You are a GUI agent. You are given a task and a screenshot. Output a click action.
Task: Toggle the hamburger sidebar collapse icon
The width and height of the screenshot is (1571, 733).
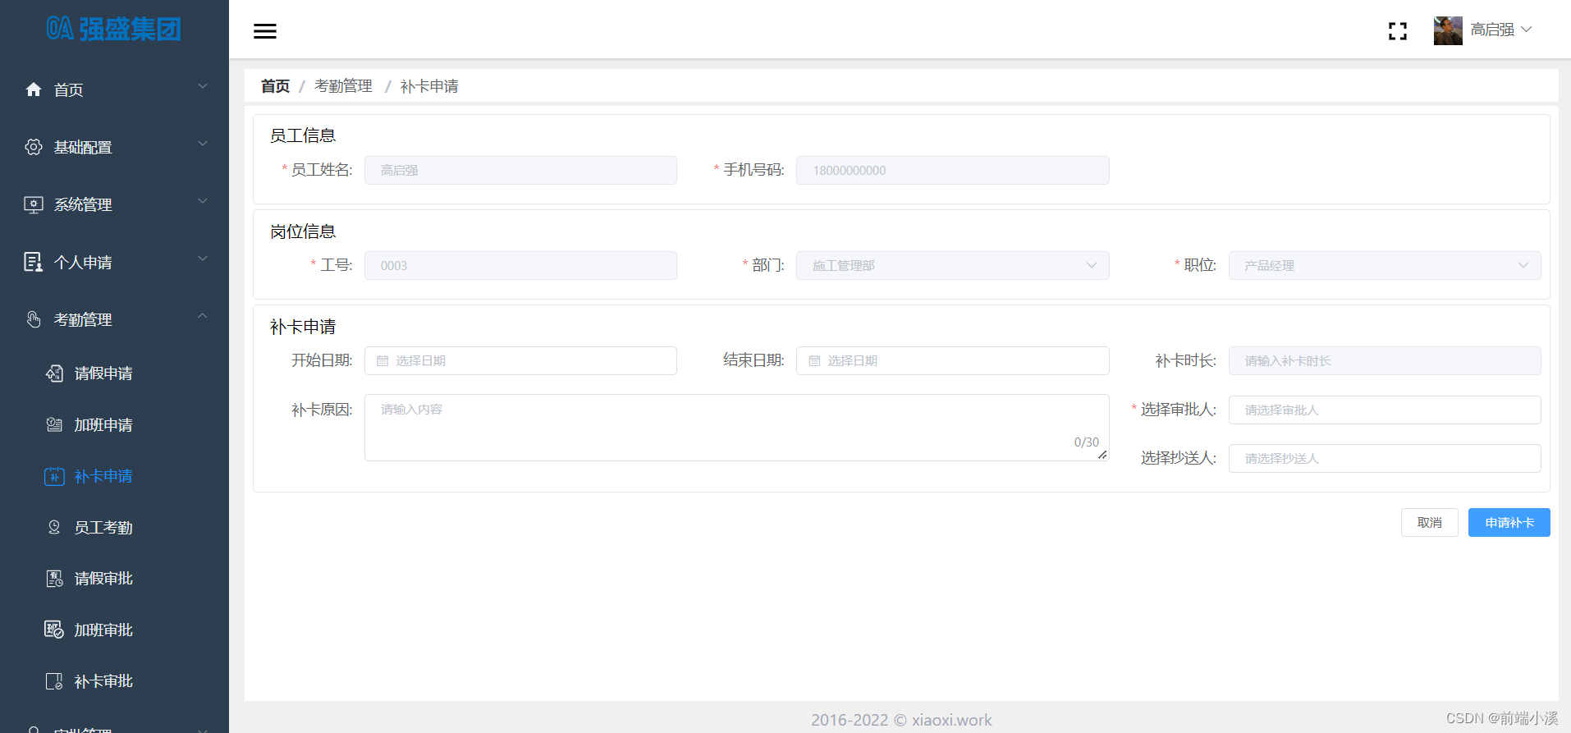coord(265,31)
